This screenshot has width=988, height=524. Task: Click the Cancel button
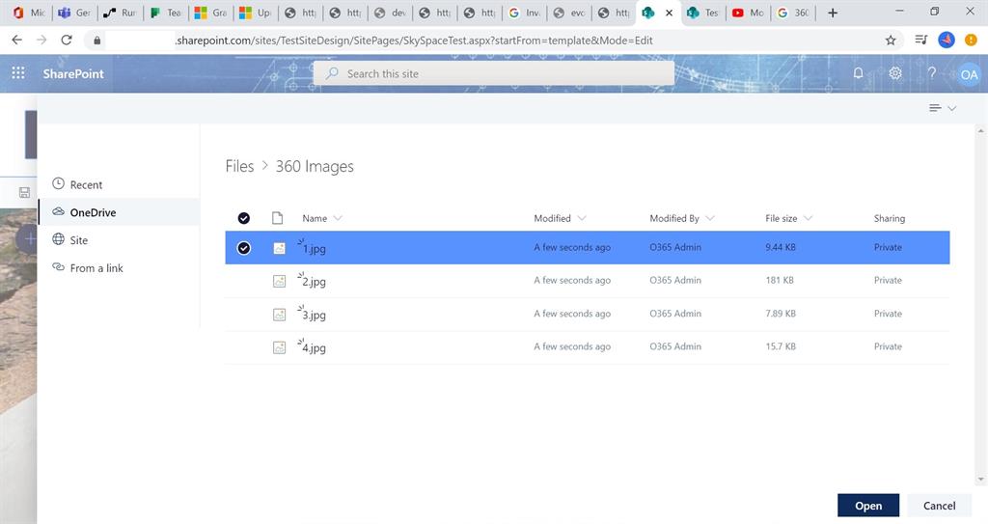tap(939, 505)
